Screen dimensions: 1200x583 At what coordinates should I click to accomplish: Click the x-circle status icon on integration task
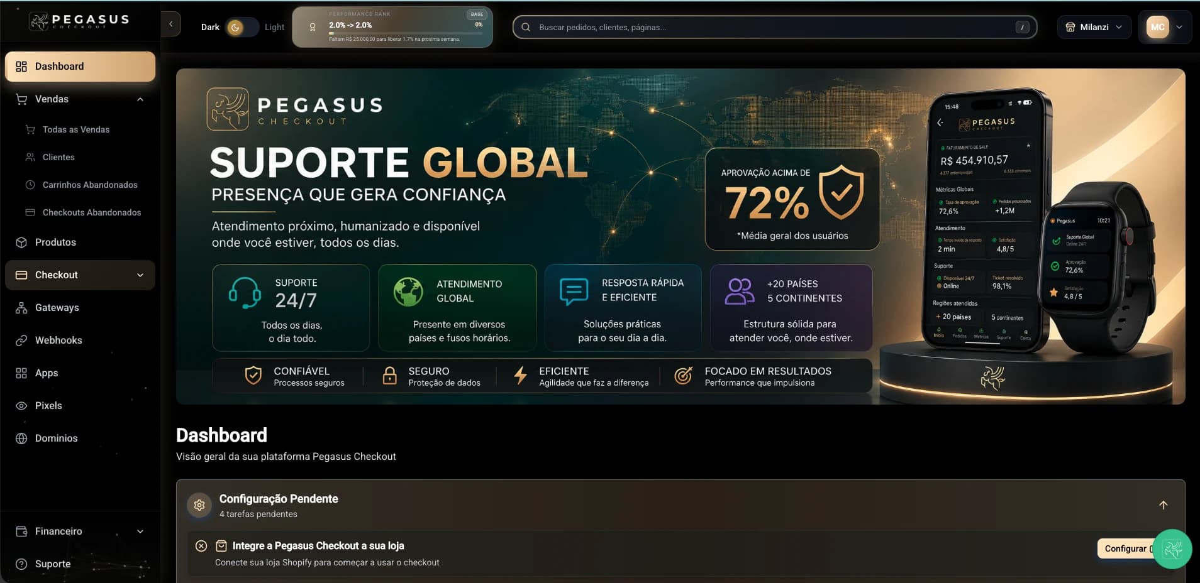tap(201, 546)
